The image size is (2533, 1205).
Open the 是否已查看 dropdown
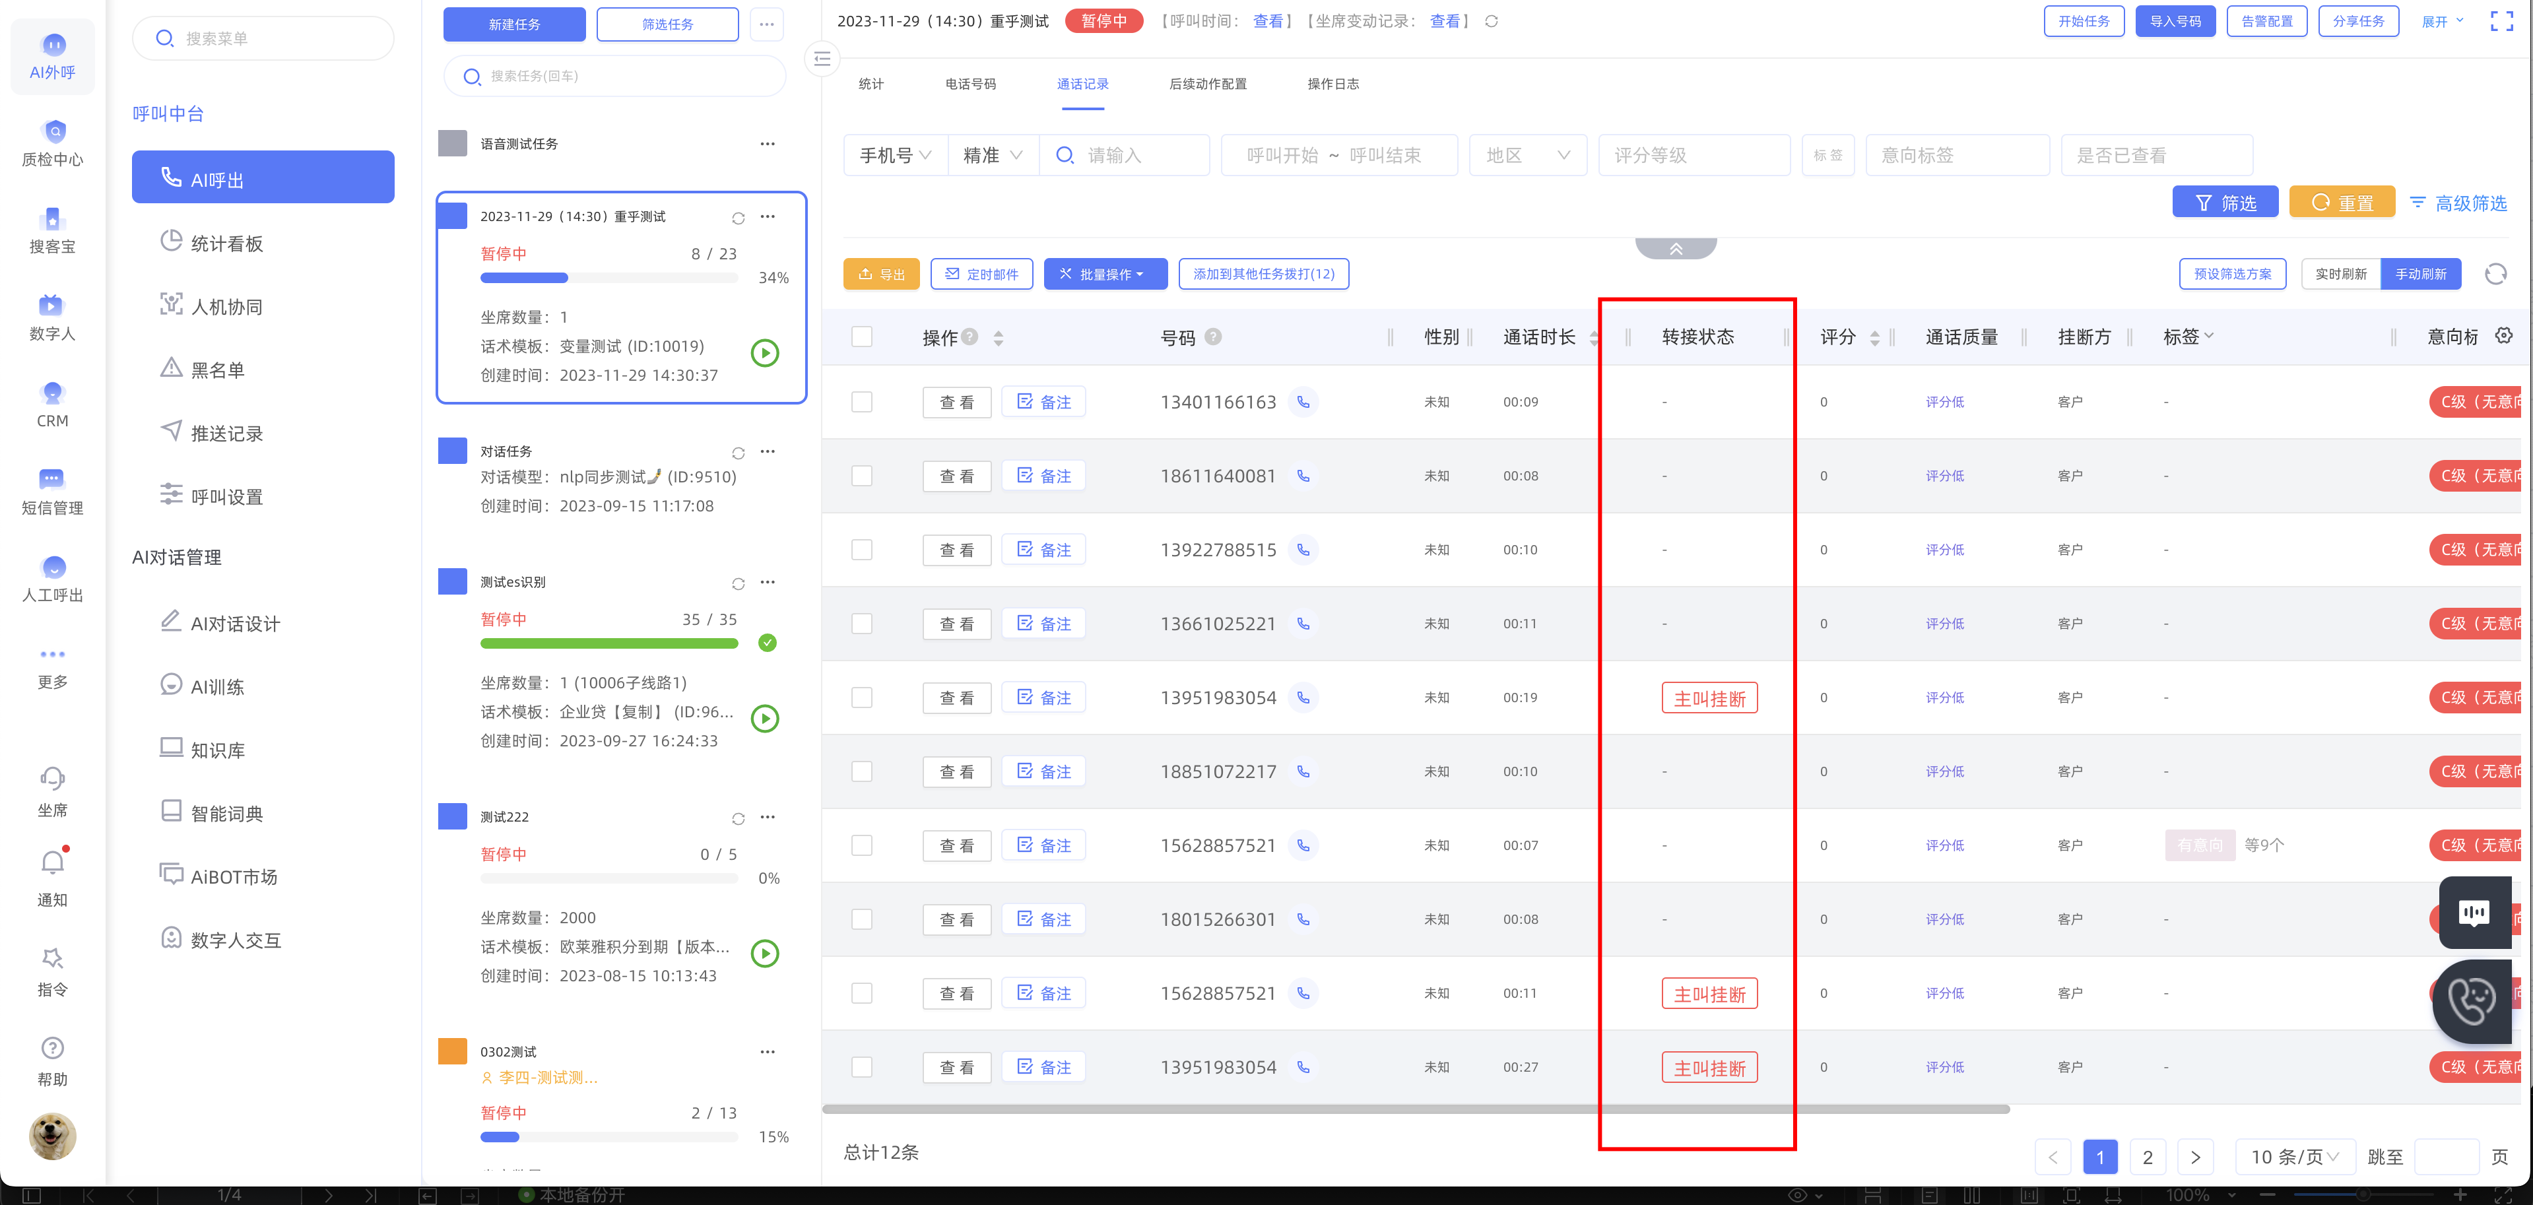tap(2156, 155)
